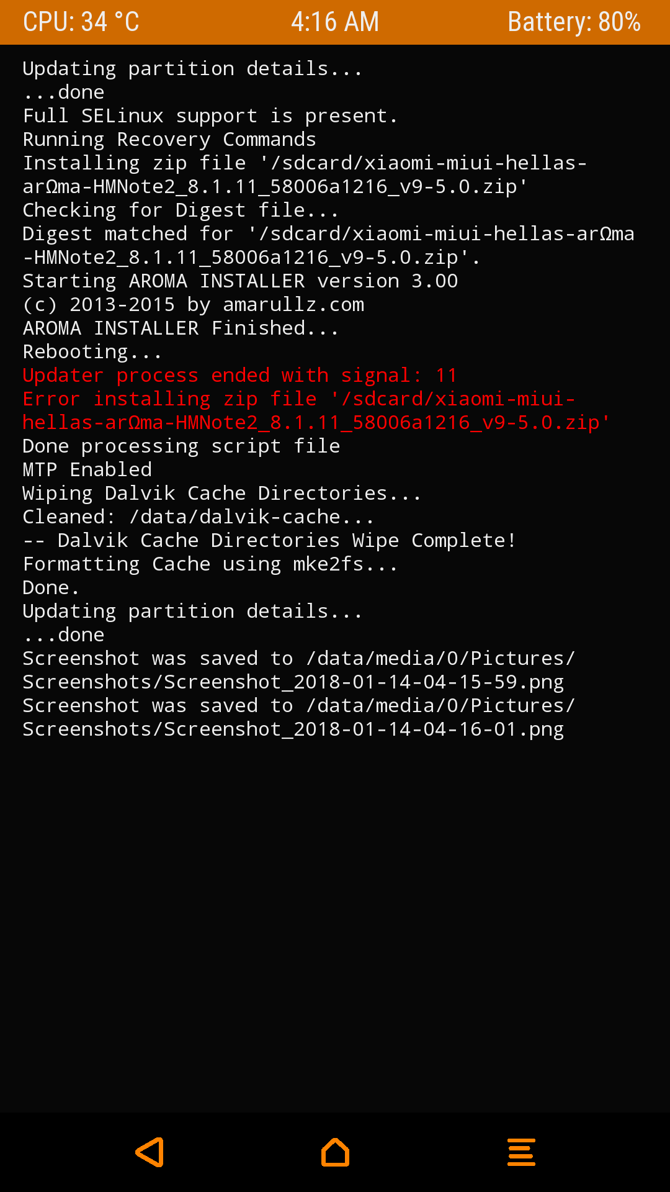Tap the Battery 80% indicator

tap(574, 22)
